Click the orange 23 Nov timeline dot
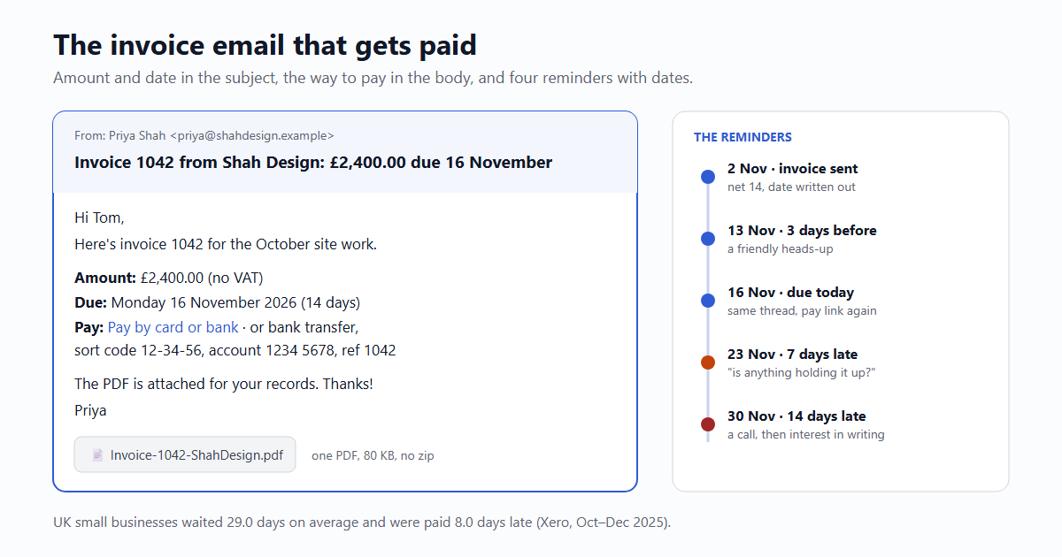 click(x=708, y=362)
